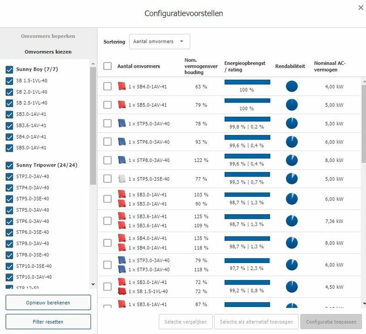
Task: Sort by Rendabiliteit column header
Action: coord(290,66)
